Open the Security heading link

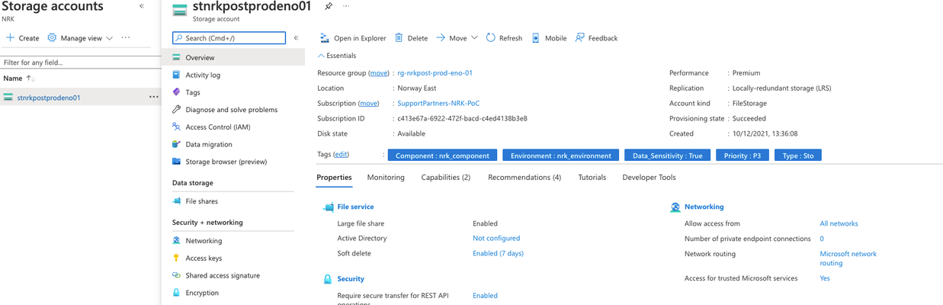(351, 279)
